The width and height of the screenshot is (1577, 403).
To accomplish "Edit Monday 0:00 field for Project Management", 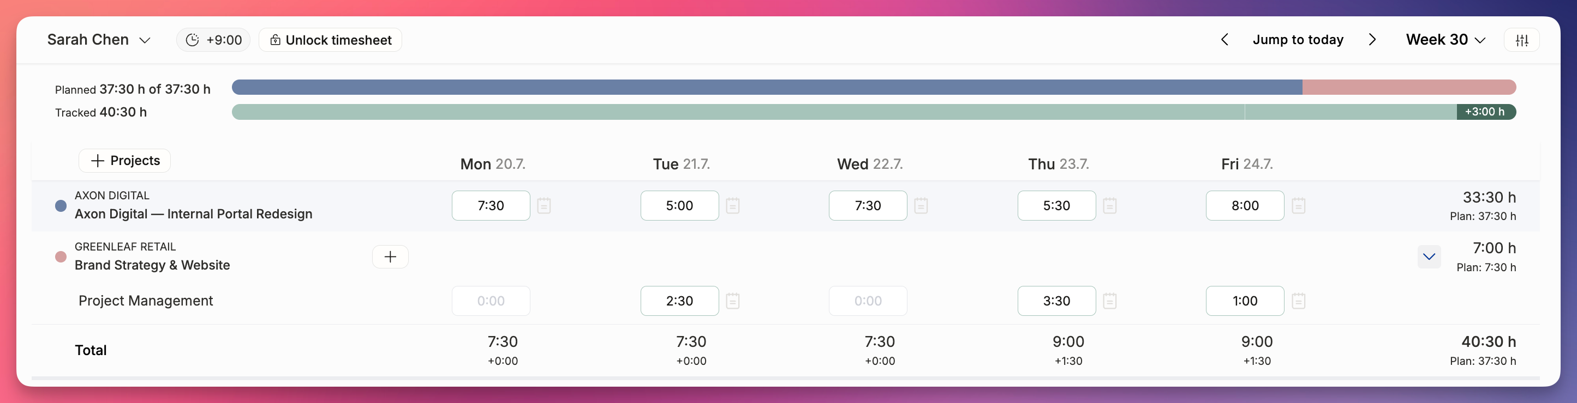I will pyautogui.click(x=491, y=301).
